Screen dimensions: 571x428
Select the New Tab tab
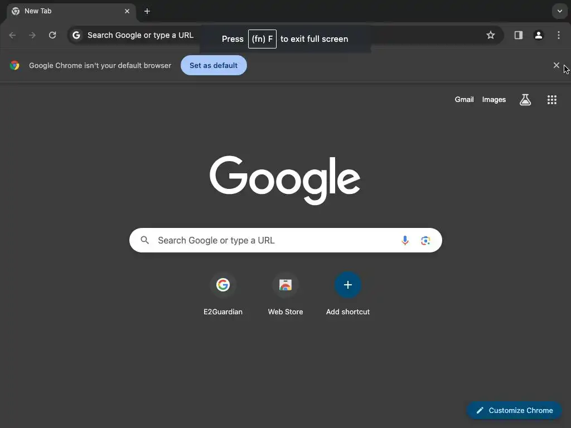71,11
